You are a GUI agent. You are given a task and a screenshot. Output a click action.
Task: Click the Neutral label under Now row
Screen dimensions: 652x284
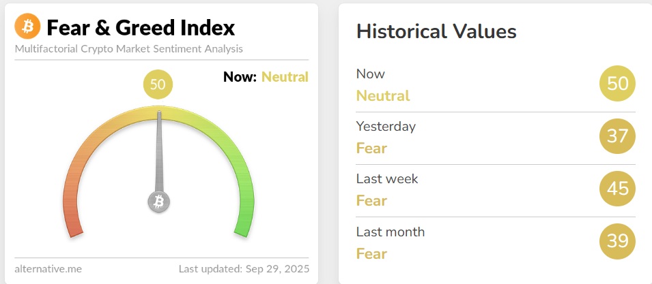point(383,95)
